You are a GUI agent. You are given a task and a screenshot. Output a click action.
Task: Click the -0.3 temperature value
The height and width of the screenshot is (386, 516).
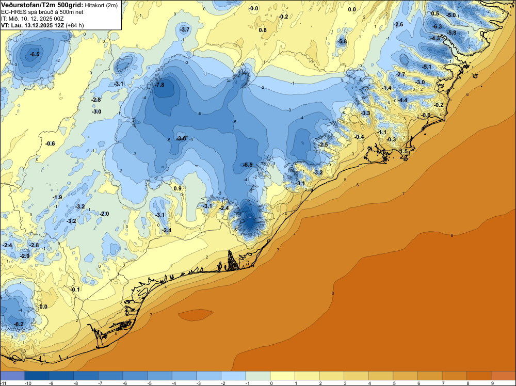point(391,139)
